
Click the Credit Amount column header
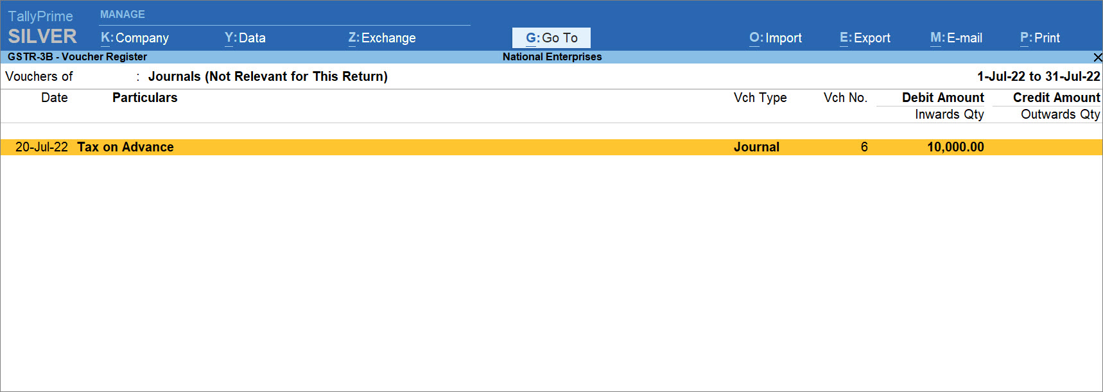[1057, 98]
